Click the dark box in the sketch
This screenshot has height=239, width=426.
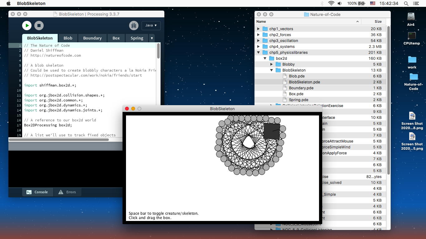(x=271, y=131)
